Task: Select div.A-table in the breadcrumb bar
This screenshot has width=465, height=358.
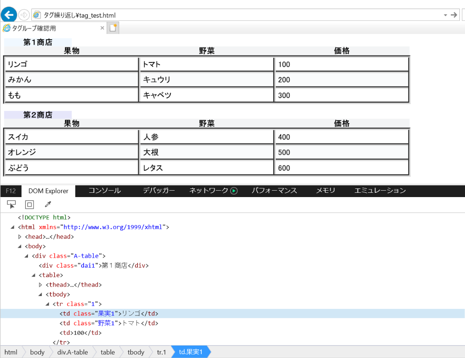Action: 72,352
